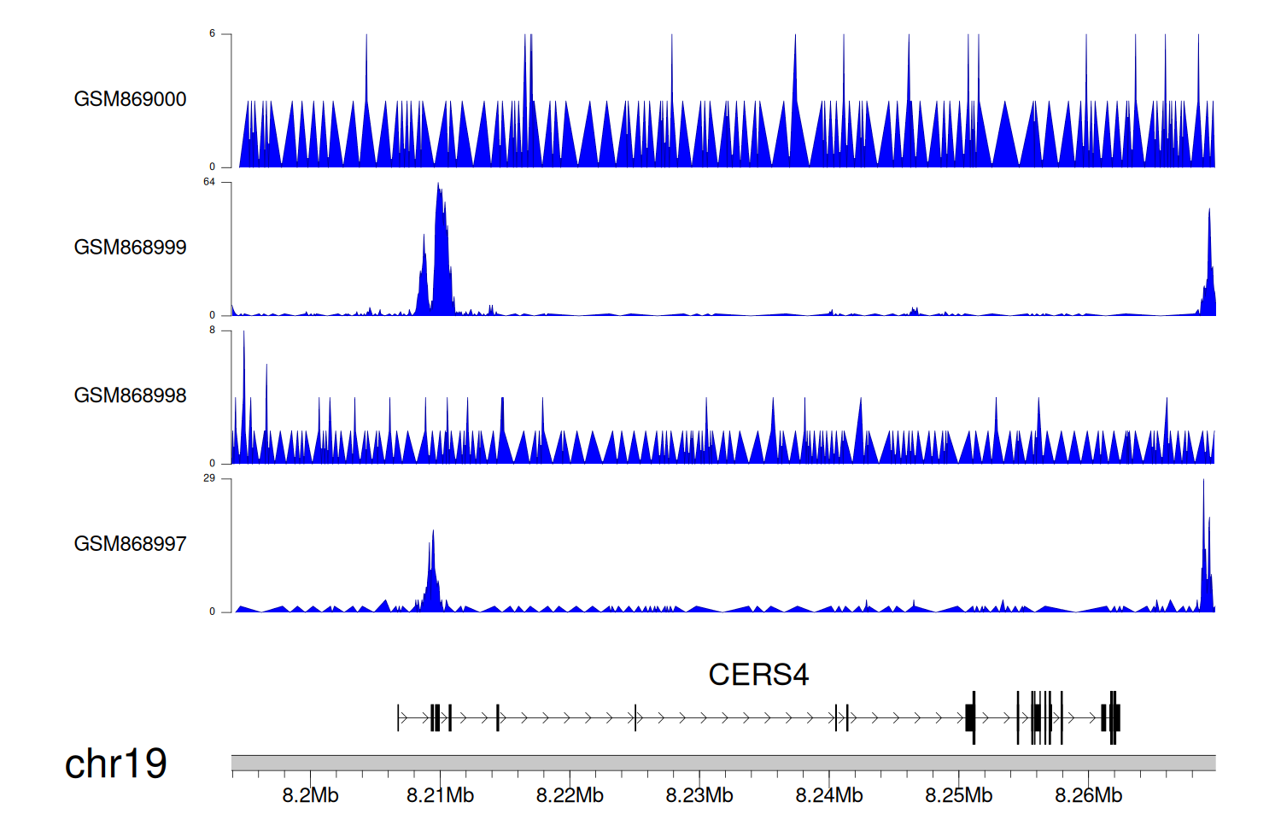The image size is (1281, 837).
Task: Click the 8.24Mb axis tick label
Action: click(x=828, y=796)
